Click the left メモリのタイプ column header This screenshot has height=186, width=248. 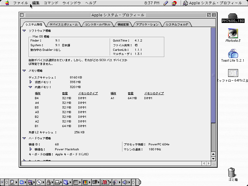(88, 94)
